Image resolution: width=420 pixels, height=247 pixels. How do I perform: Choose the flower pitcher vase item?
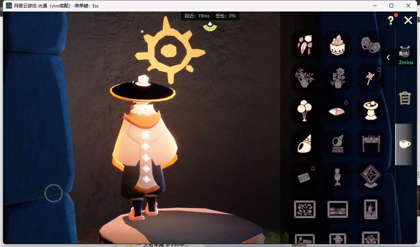[304, 78]
